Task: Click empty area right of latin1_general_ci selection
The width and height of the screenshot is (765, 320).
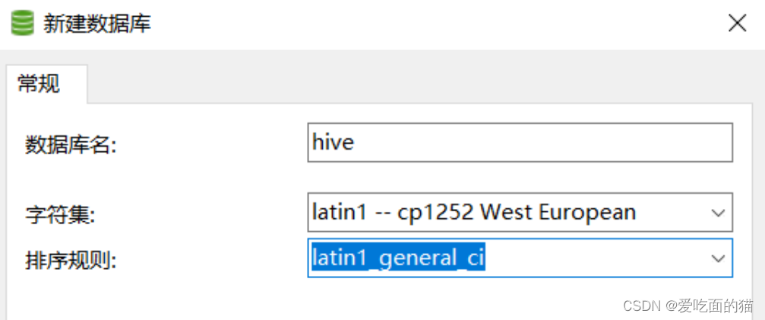Action: pos(596,258)
